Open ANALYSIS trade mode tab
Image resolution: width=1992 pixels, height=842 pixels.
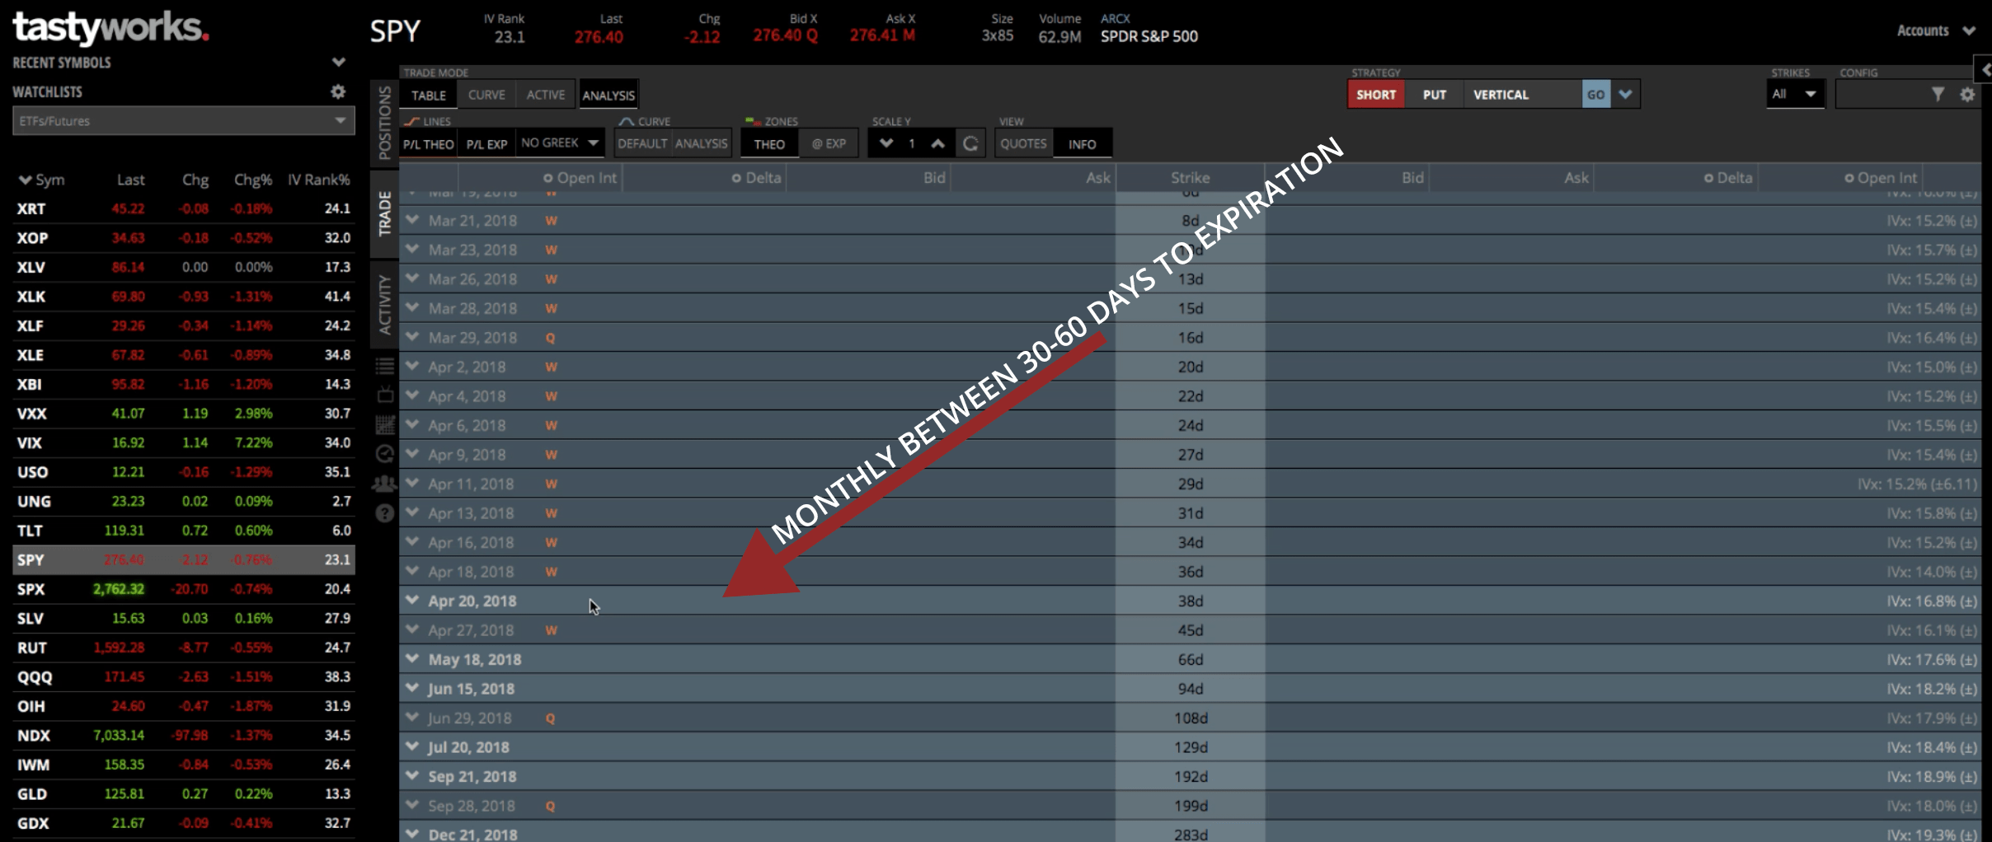coord(608,95)
